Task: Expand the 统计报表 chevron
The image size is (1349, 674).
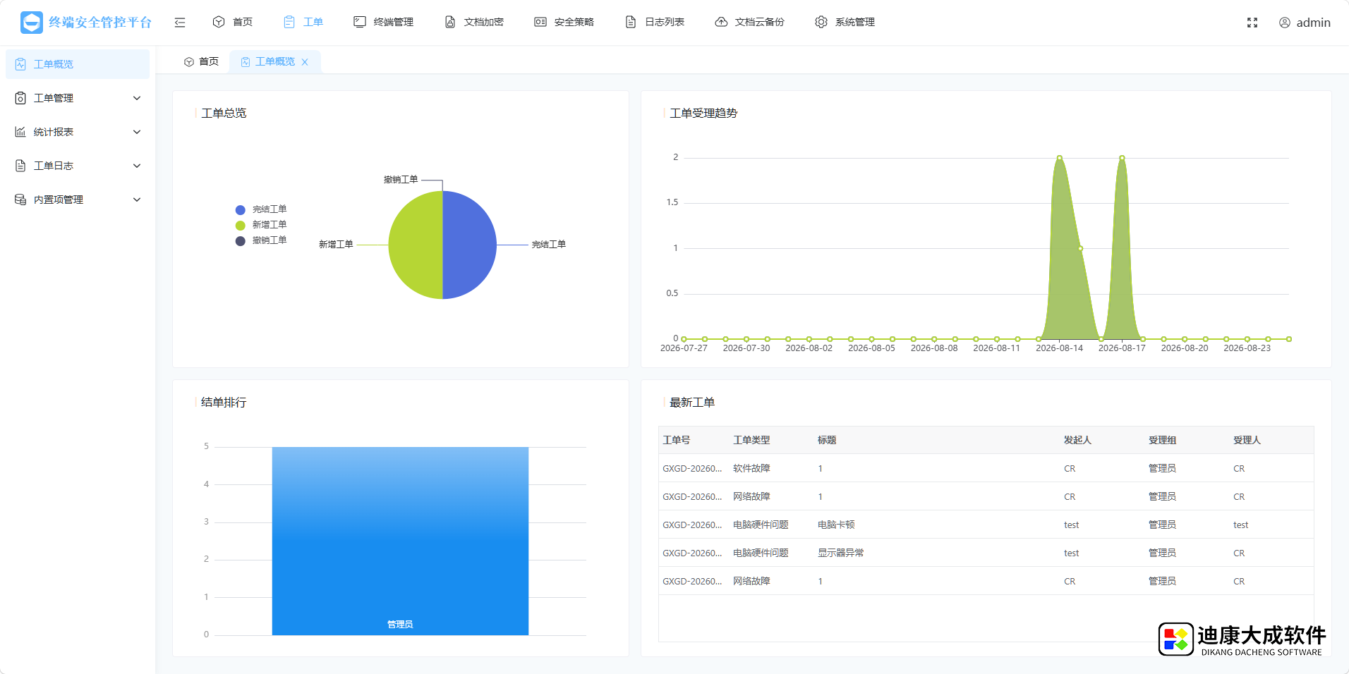Action: (x=137, y=132)
